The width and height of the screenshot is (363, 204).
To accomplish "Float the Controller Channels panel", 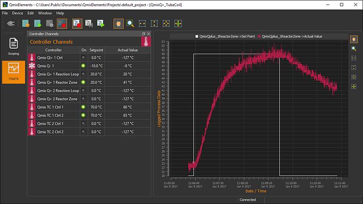I will [x=144, y=34].
